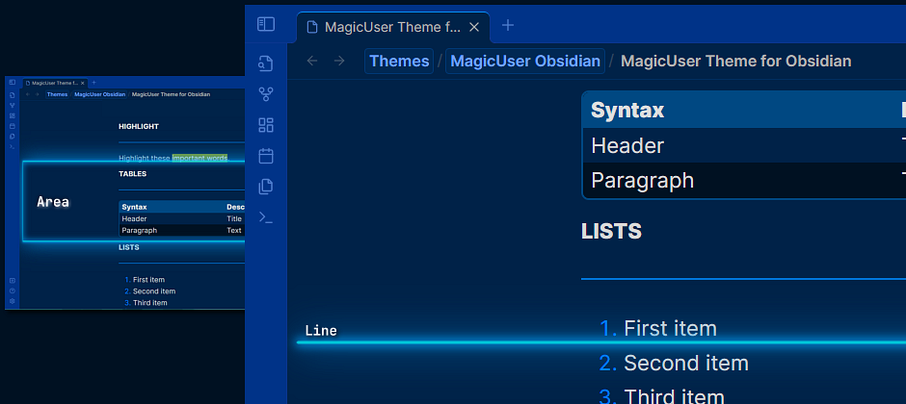Add a new tab in the enlarged window
This screenshot has height=404, width=906.
[x=508, y=25]
